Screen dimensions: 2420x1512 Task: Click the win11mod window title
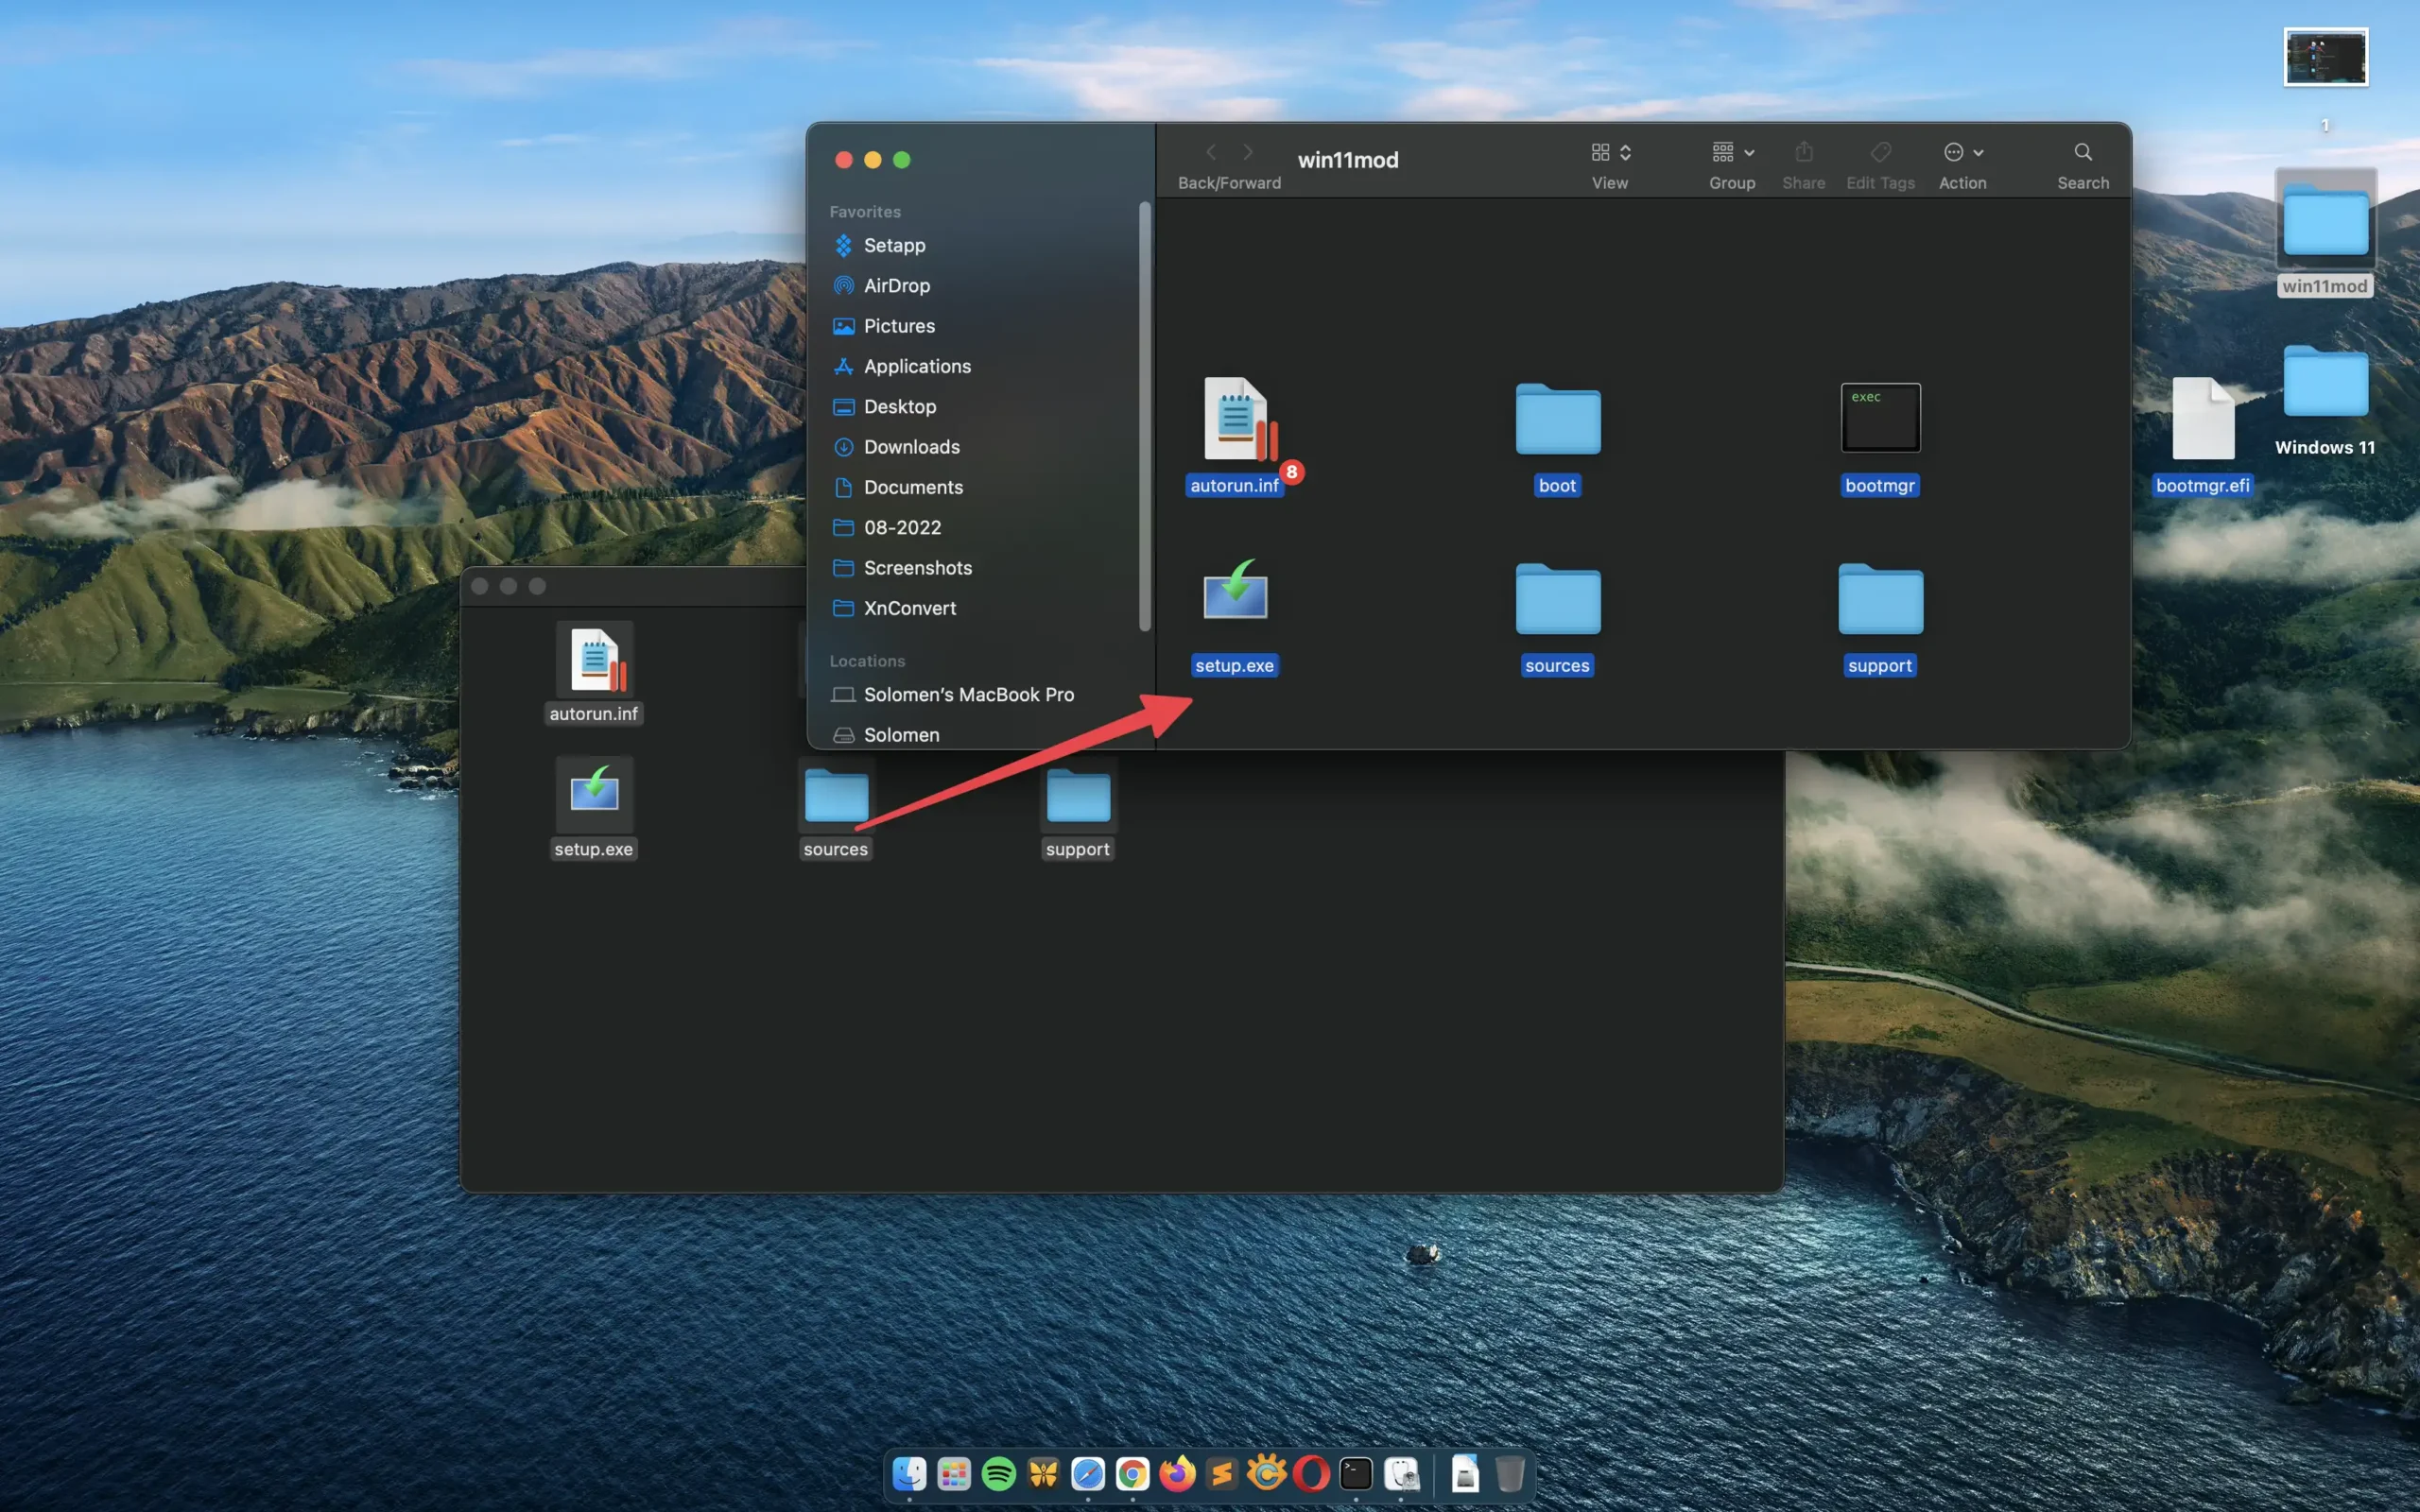(1348, 160)
